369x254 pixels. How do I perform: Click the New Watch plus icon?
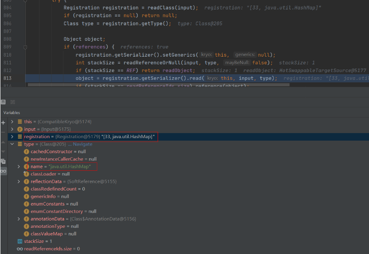coord(3,122)
